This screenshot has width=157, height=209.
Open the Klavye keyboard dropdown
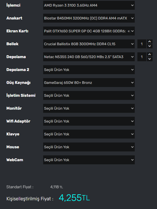point(89,134)
